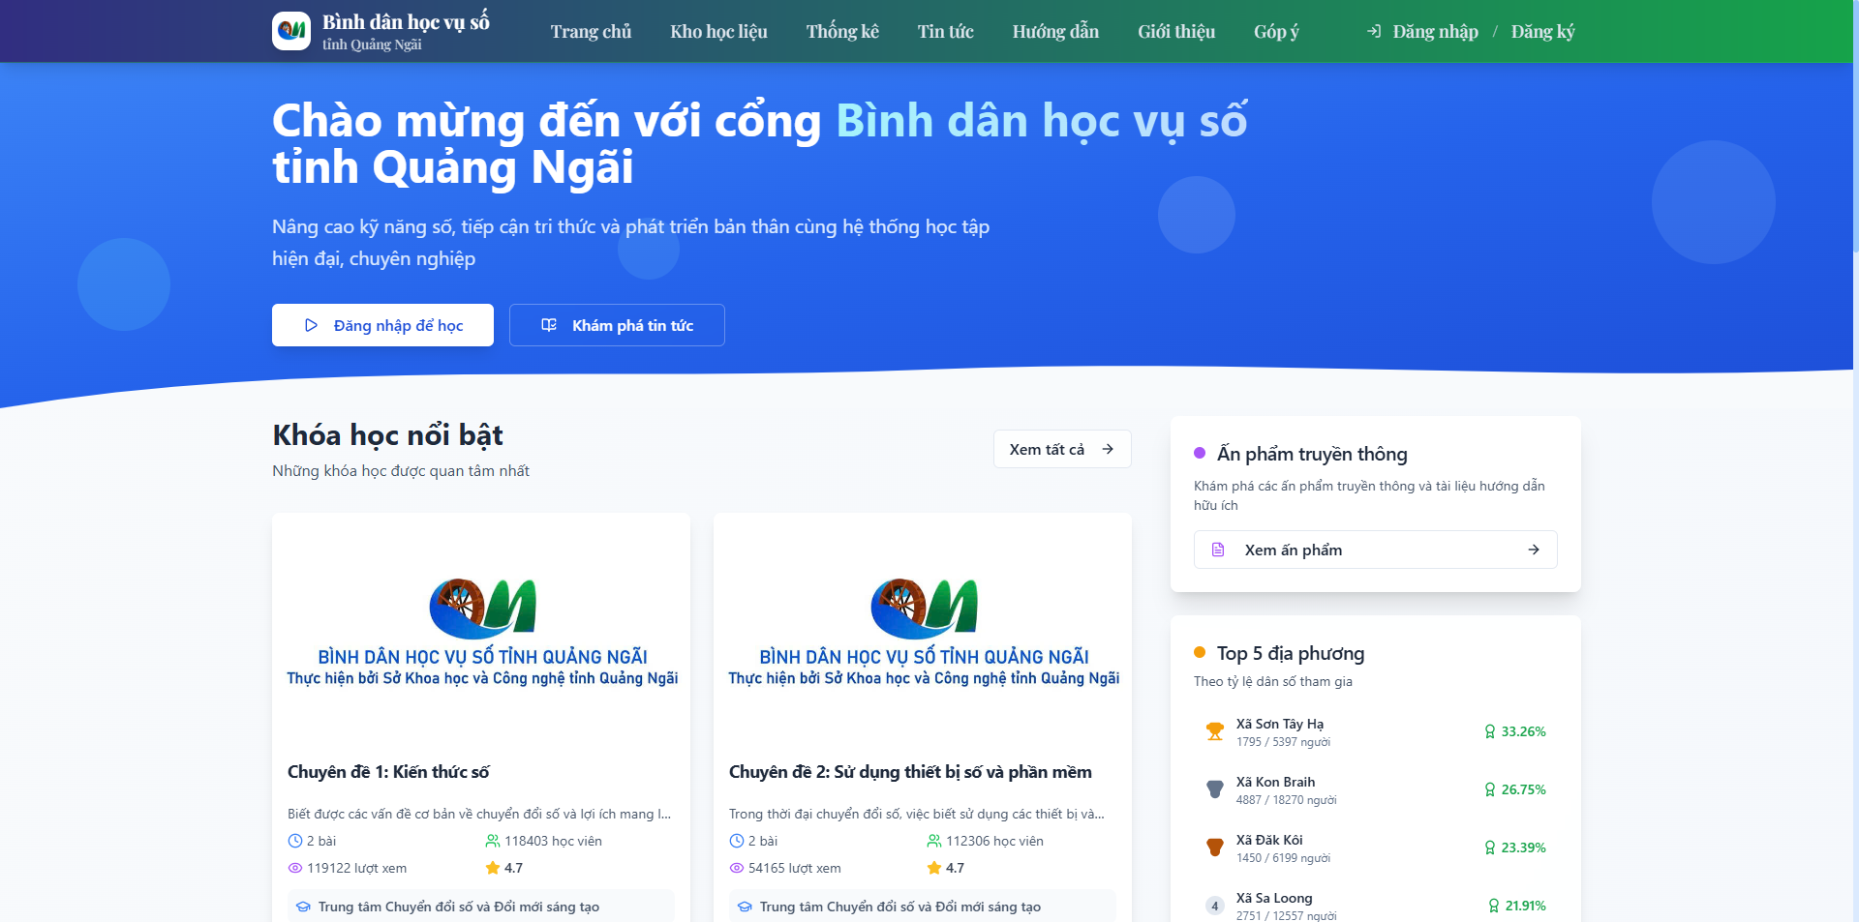Select Tin tức in the top navigation
Image resolution: width=1859 pixels, height=922 pixels.
[x=945, y=32]
